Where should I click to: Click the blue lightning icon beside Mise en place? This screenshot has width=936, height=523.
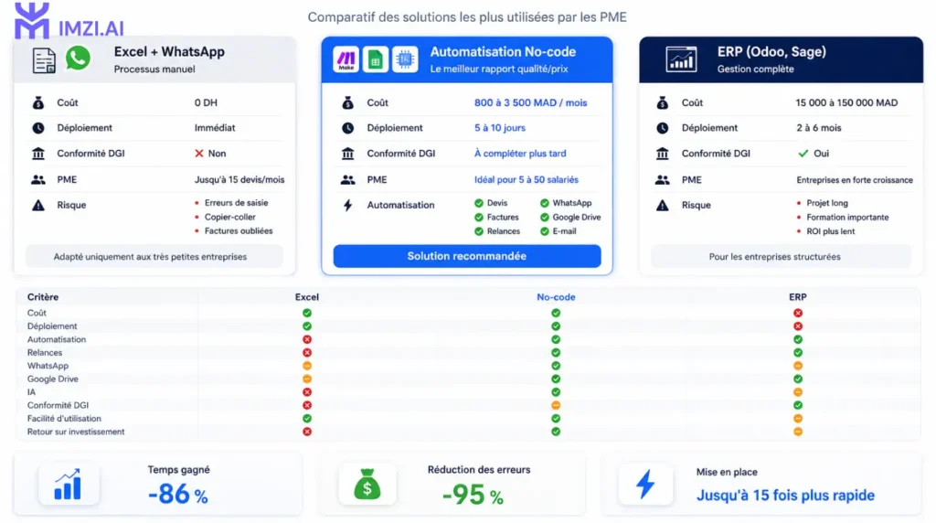click(x=645, y=485)
